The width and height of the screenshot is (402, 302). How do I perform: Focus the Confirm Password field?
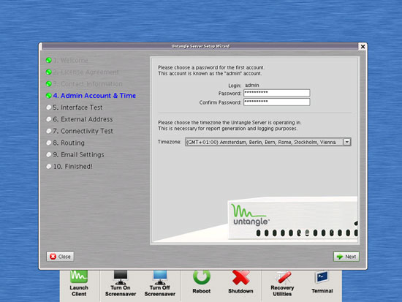(x=276, y=102)
